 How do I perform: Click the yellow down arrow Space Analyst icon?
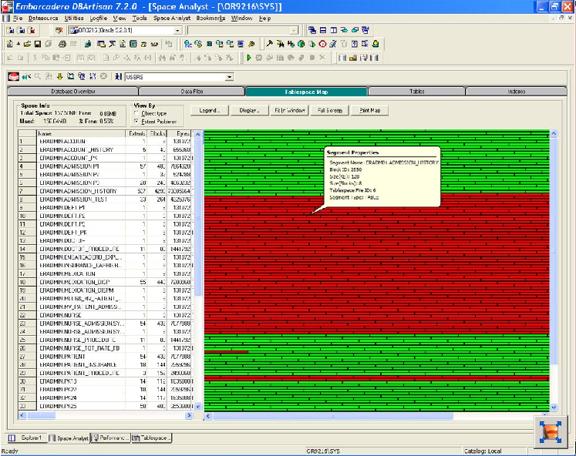pos(59,76)
